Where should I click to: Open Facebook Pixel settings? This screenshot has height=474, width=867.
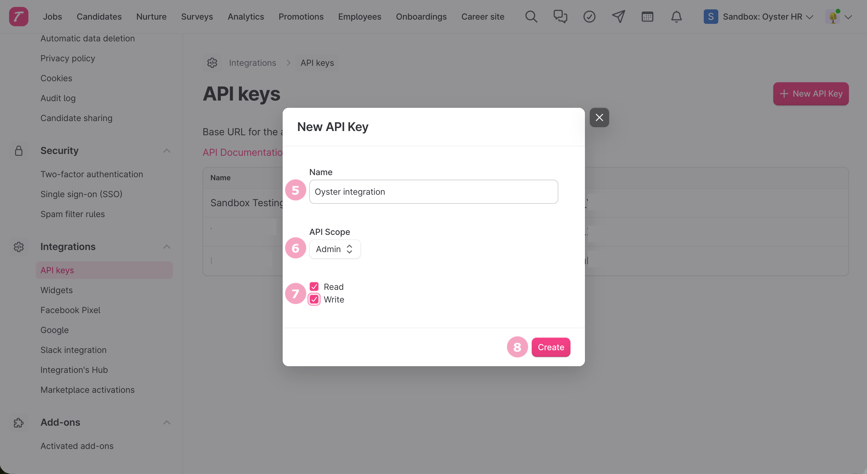click(70, 310)
